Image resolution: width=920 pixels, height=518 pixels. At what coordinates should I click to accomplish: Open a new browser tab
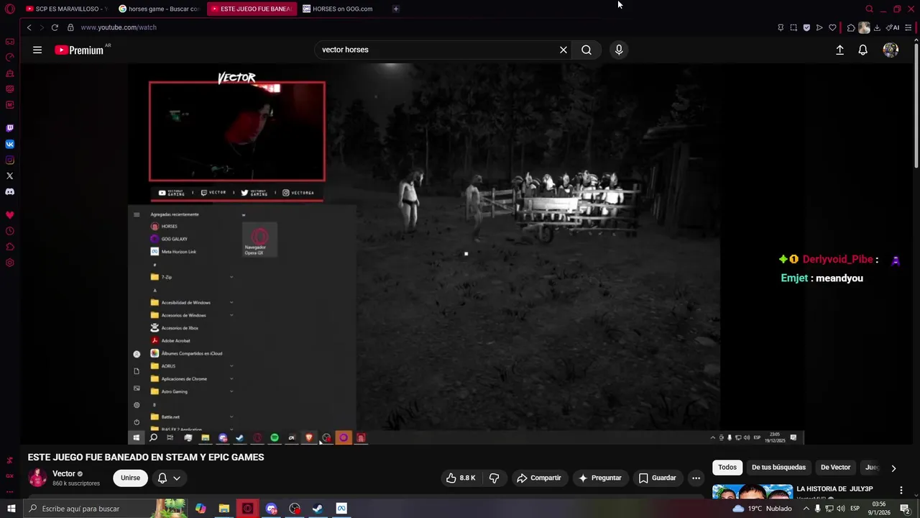click(x=396, y=9)
